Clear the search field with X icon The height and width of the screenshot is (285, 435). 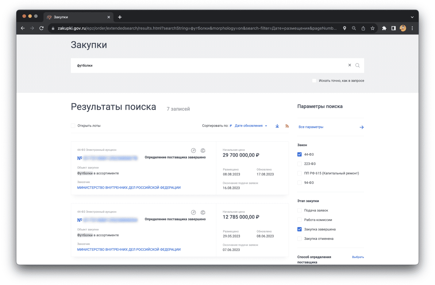pos(349,65)
